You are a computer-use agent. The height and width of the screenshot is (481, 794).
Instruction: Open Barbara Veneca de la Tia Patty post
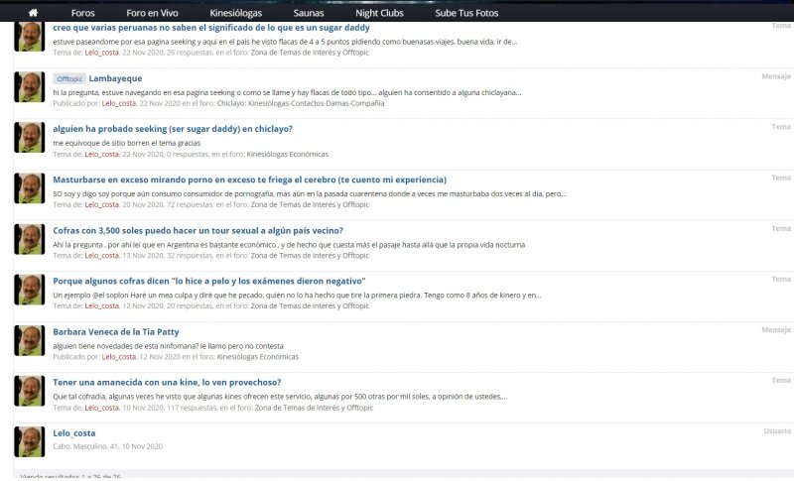click(116, 331)
